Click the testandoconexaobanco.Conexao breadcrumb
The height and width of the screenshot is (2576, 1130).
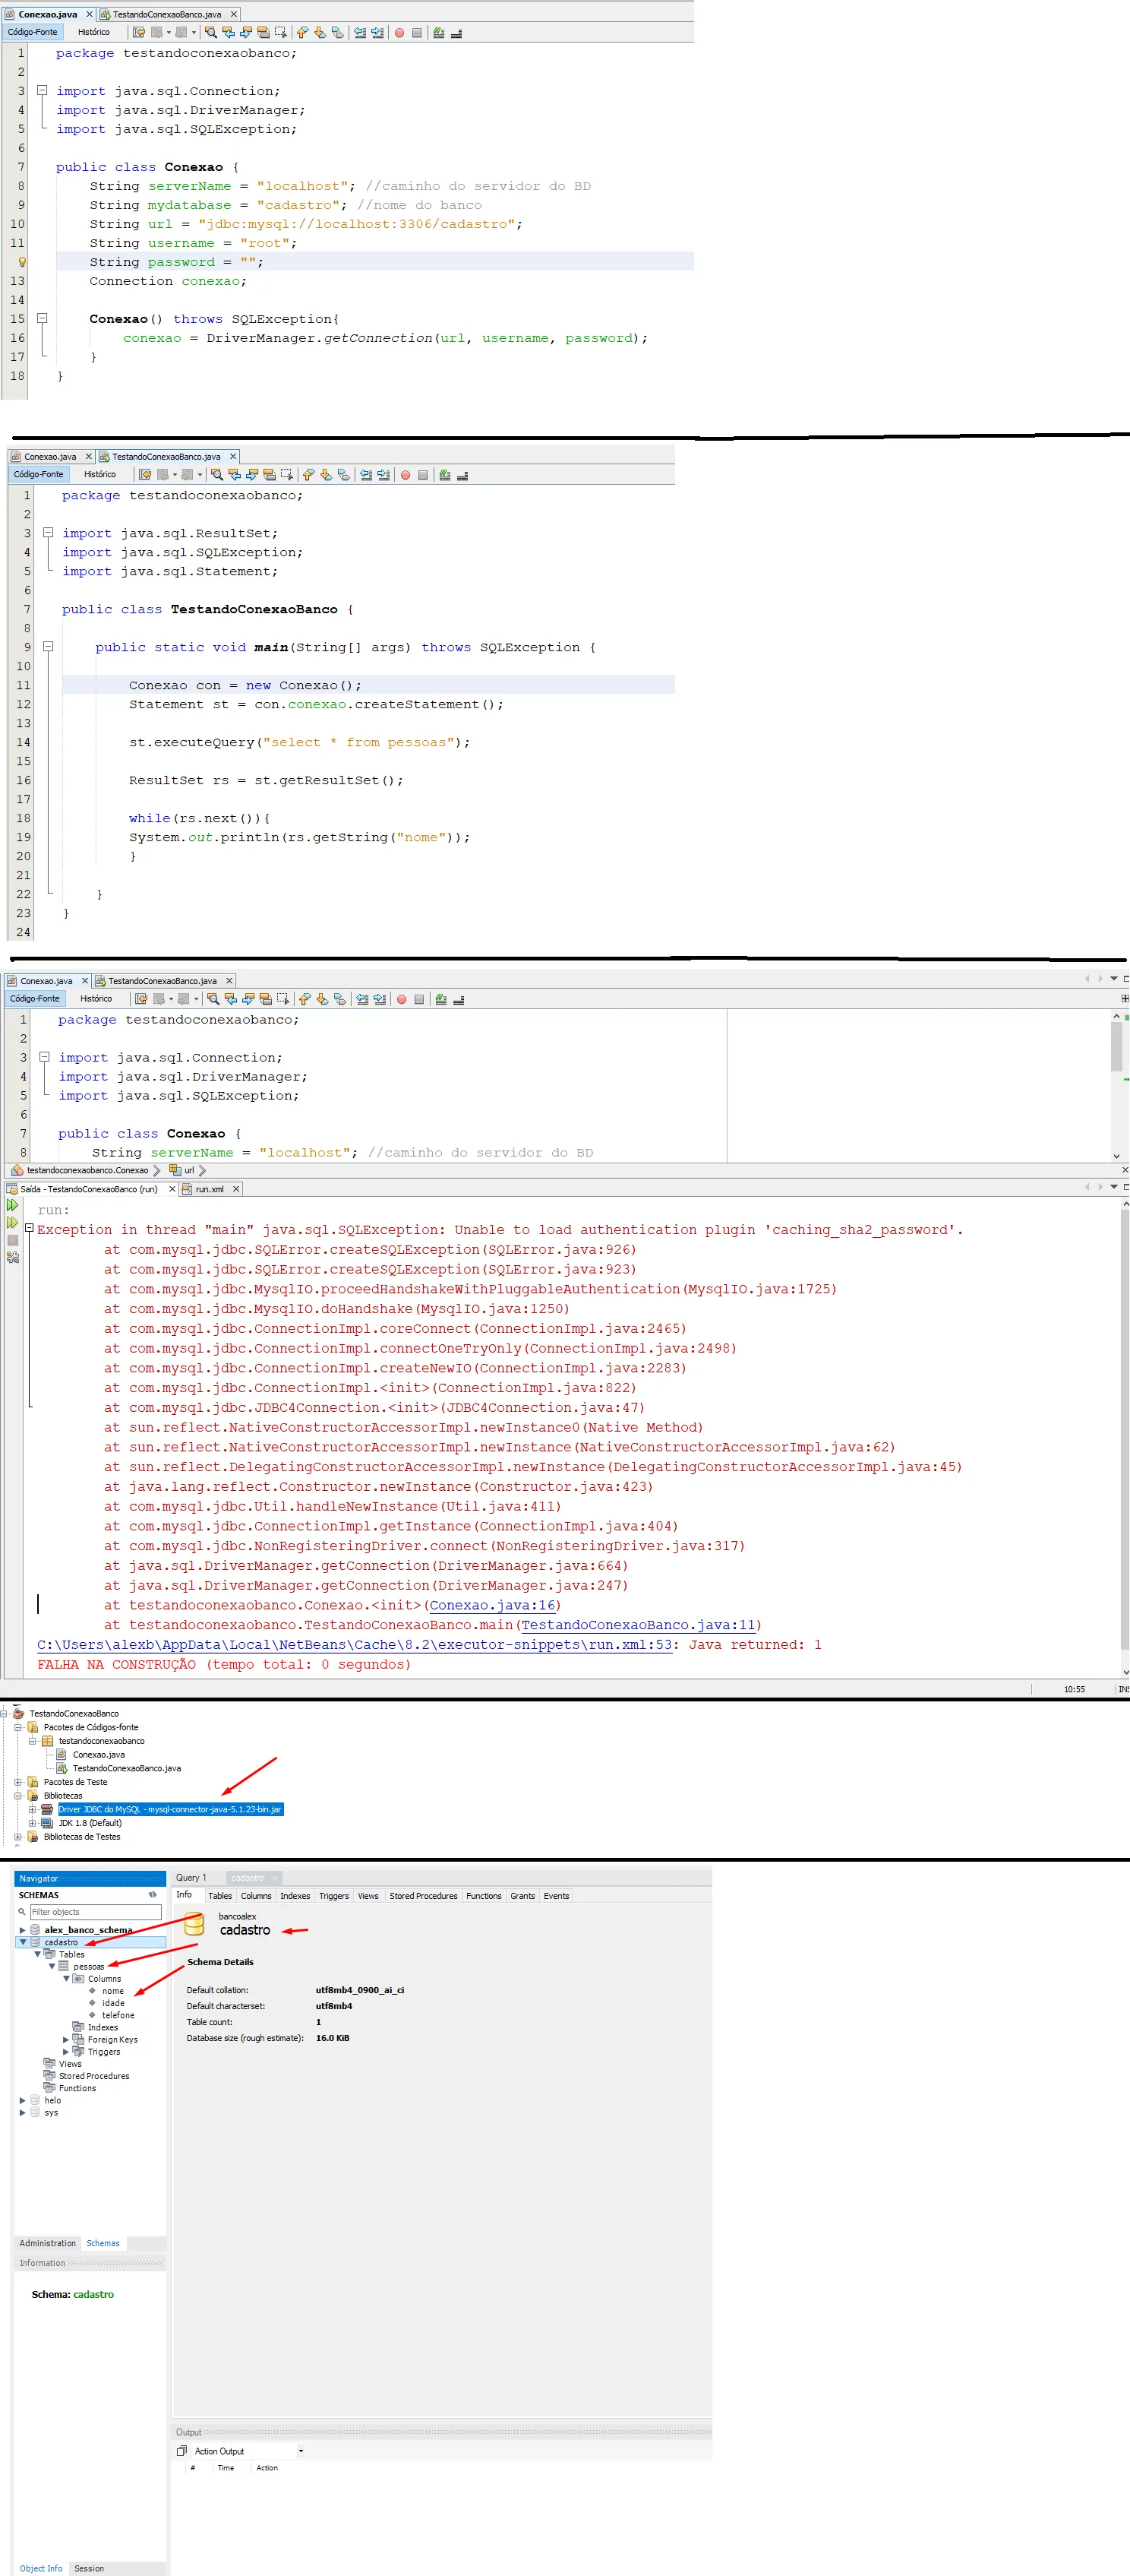pyautogui.click(x=80, y=1170)
